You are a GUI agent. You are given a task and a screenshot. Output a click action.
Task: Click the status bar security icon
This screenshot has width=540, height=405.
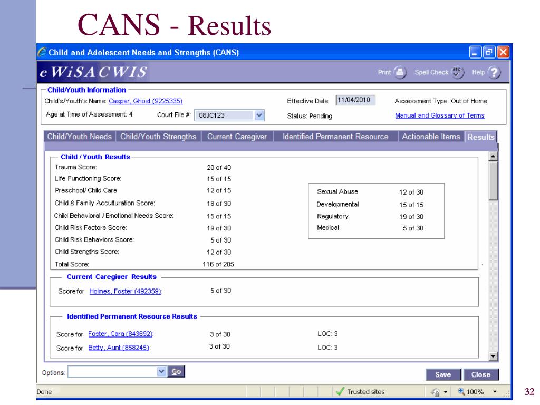[x=435, y=392]
